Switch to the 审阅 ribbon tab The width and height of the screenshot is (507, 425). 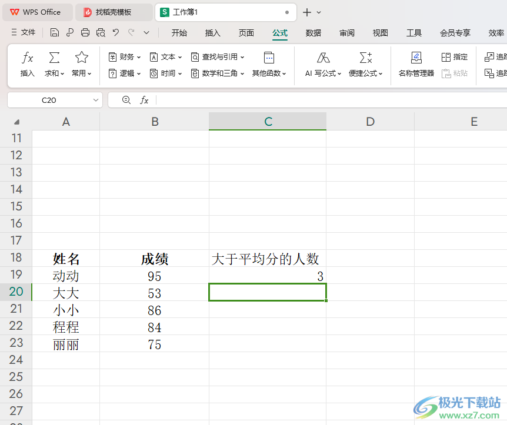pyautogui.click(x=347, y=33)
